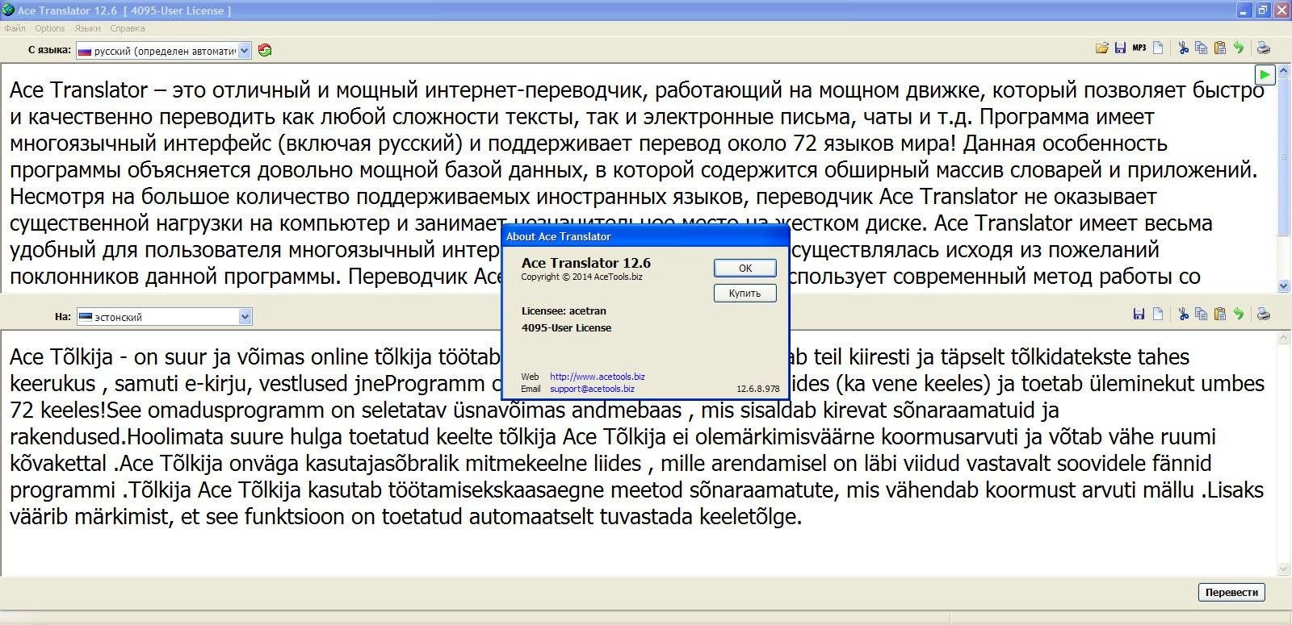
Task: Print translation with lower printer icon
Action: pos(1264,314)
